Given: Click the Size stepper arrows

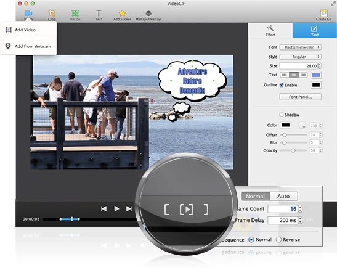Looking at the screenshot, I should 320,66.
